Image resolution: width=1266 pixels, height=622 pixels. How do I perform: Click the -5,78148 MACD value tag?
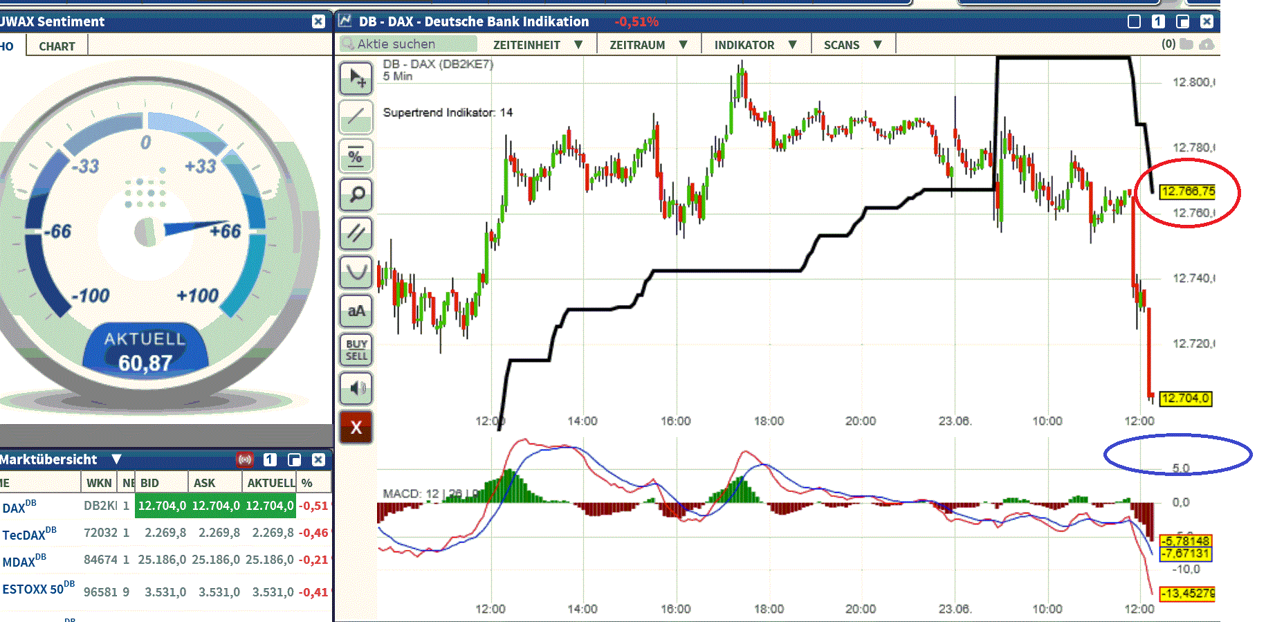tap(1186, 541)
